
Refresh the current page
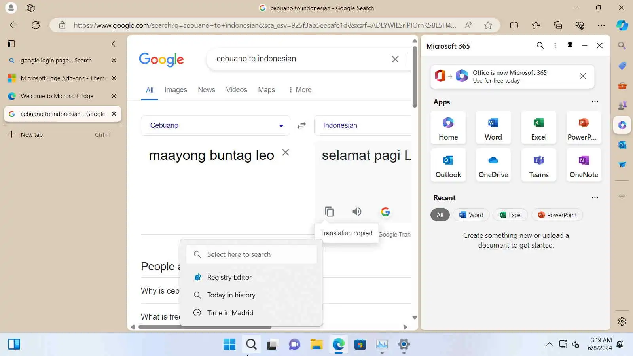[x=36, y=25]
